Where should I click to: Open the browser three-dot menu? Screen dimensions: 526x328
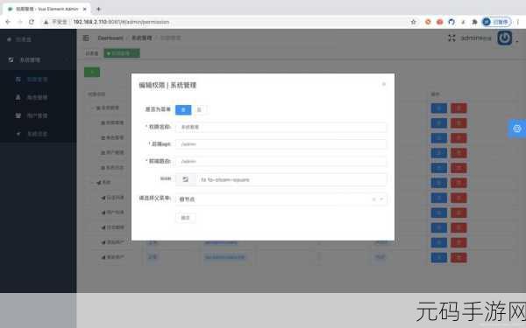[518, 22]
